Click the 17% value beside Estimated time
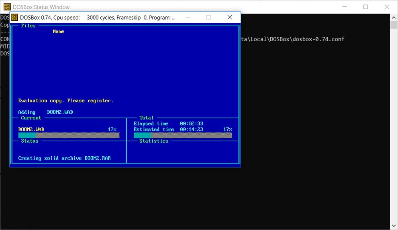The width and height of the screenshot is (398, 230). pos(227,129)
